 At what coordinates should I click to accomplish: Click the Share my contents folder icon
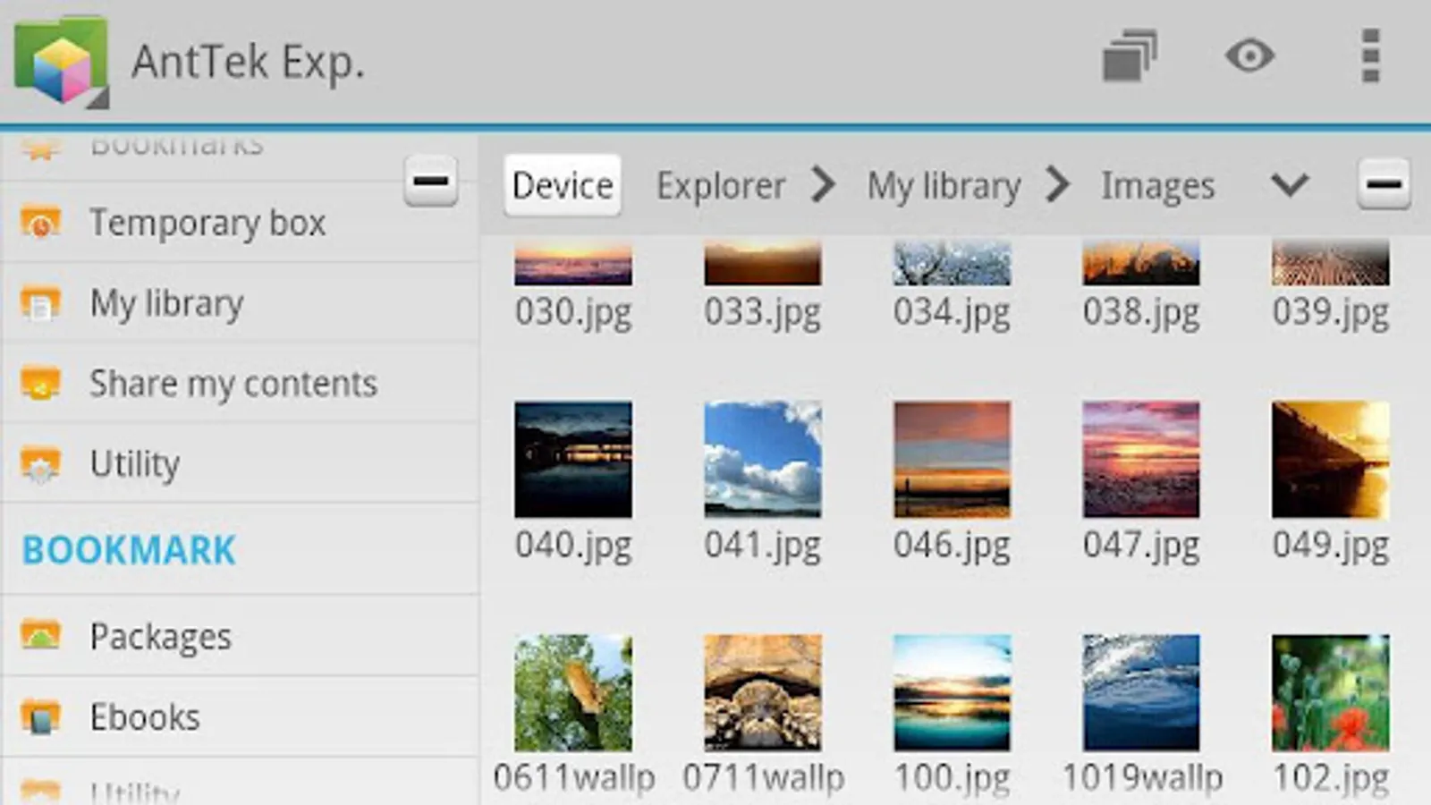40,384
